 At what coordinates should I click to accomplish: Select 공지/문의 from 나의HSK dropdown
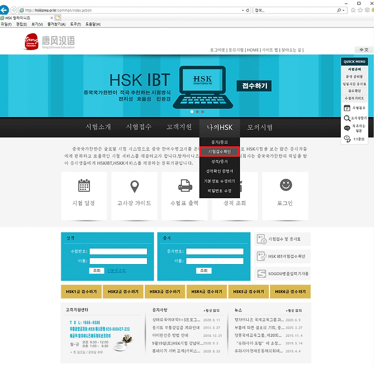click(219, 142)
